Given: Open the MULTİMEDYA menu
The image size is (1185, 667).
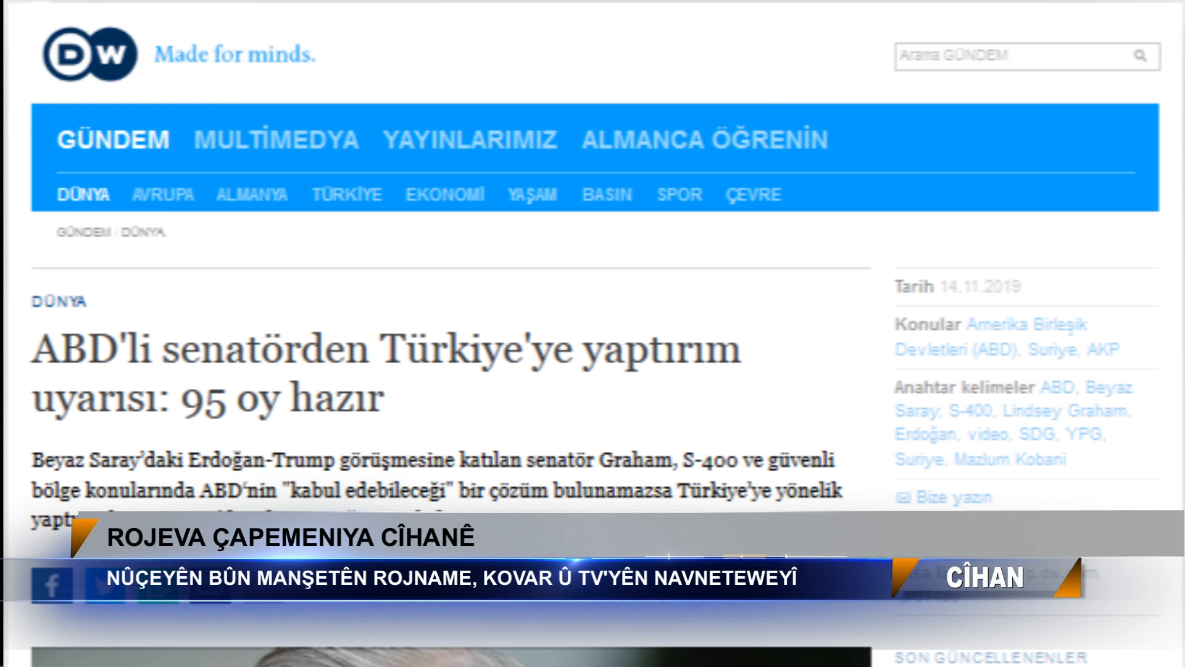Looking at the screenshot, I should point(276,140).
